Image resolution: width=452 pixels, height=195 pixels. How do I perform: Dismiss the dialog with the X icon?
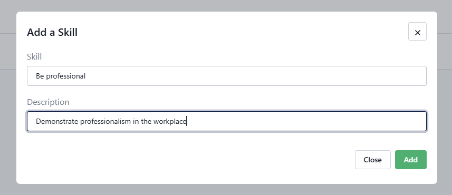coord(417,32)
